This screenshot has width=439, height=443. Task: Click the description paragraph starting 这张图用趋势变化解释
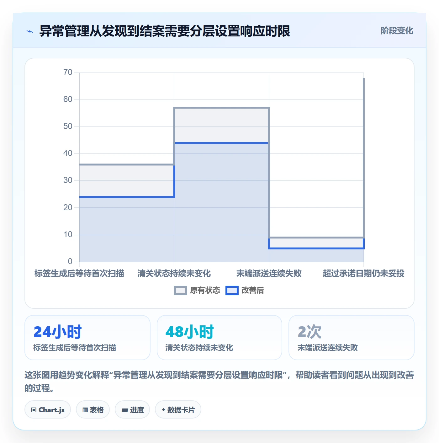[219, 382]
